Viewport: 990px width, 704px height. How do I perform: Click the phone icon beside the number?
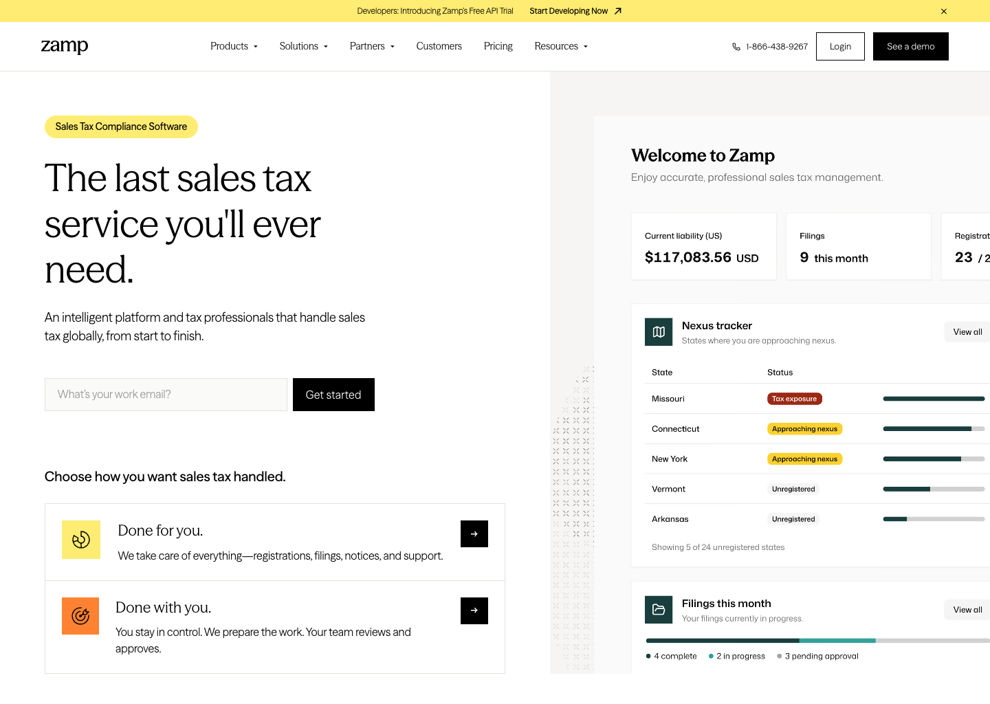click(x=736, y=47)
